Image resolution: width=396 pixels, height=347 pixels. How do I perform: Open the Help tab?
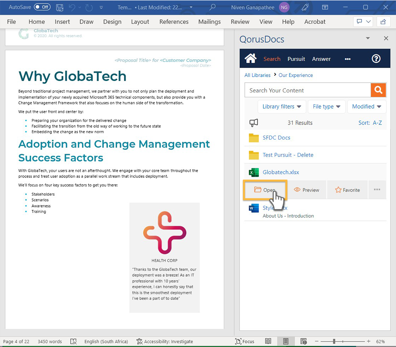click(x=288, y=22)
